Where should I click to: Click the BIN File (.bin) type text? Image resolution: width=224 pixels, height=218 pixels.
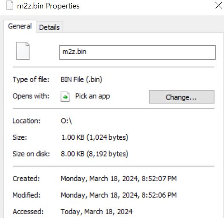click(x=81, y=80)
